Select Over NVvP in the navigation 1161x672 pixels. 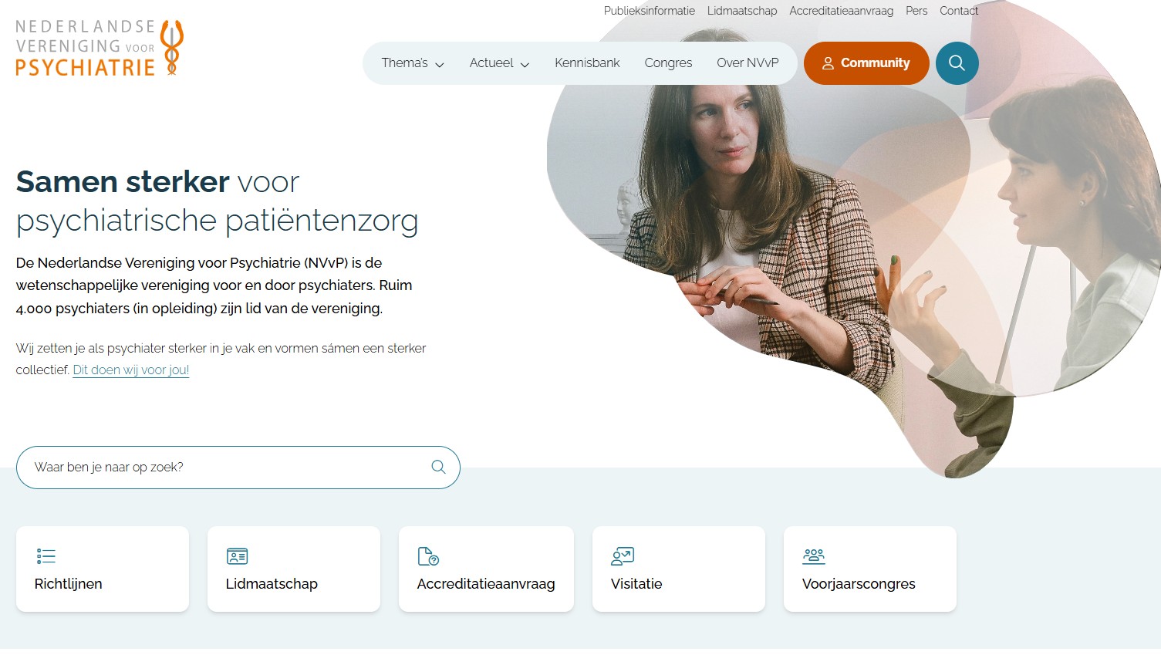click(x=748, y=63)
